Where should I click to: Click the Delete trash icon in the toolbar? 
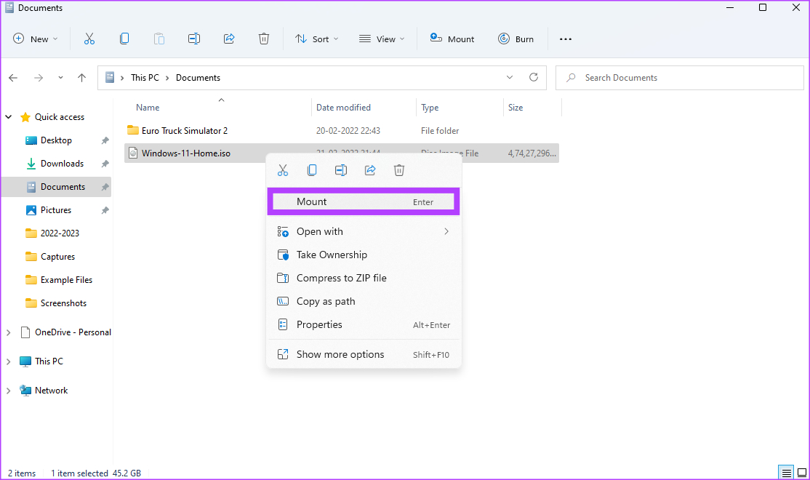[x=264, y=39]
